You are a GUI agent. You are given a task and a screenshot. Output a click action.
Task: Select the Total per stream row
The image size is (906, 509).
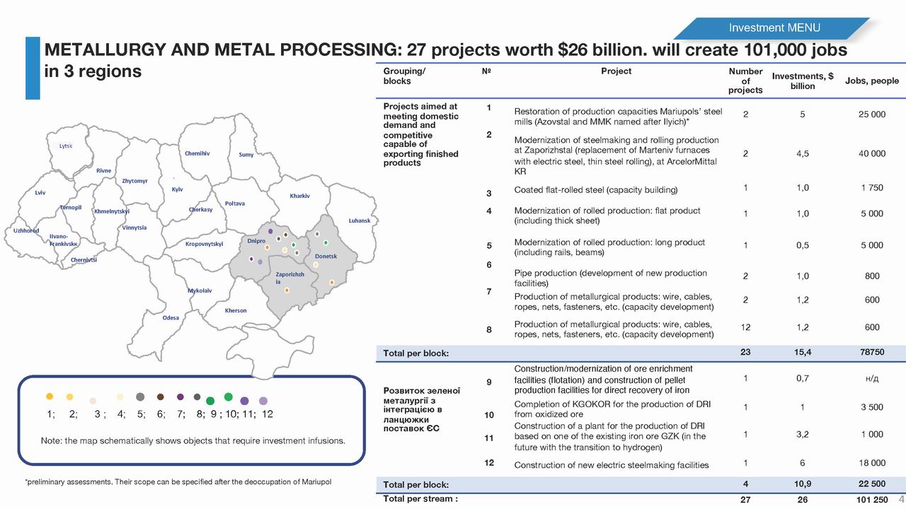click(637, 498)
